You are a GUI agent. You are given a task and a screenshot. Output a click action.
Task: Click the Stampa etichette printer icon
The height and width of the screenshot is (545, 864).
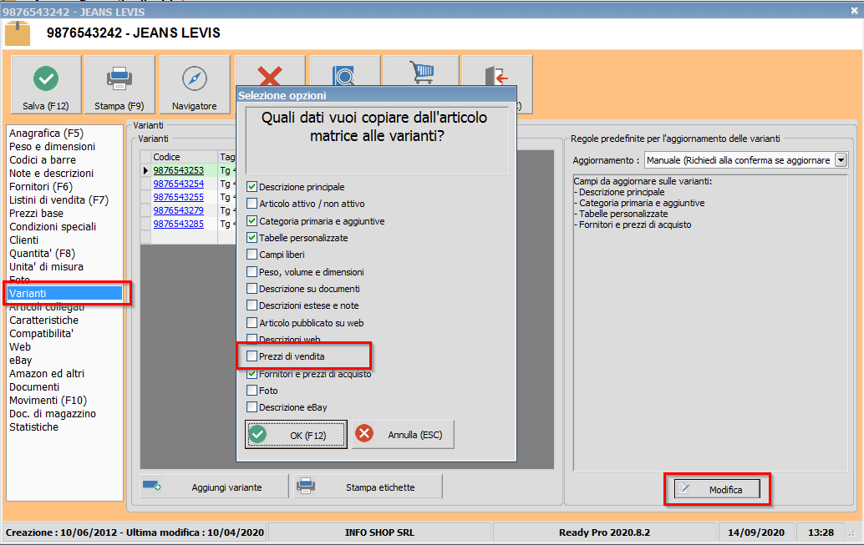306,486
